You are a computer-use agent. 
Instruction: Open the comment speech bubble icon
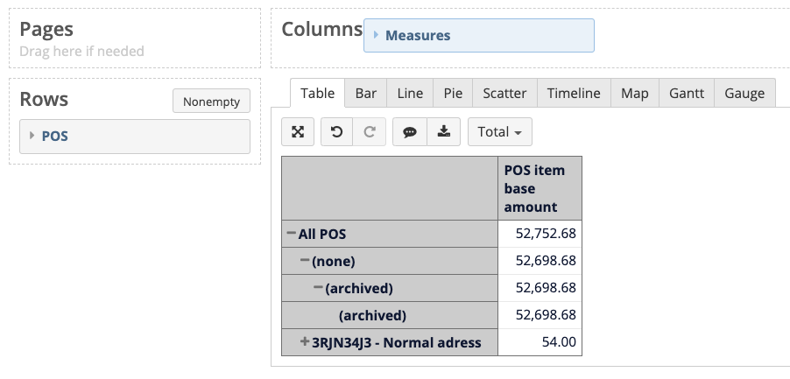click(409, 132)
